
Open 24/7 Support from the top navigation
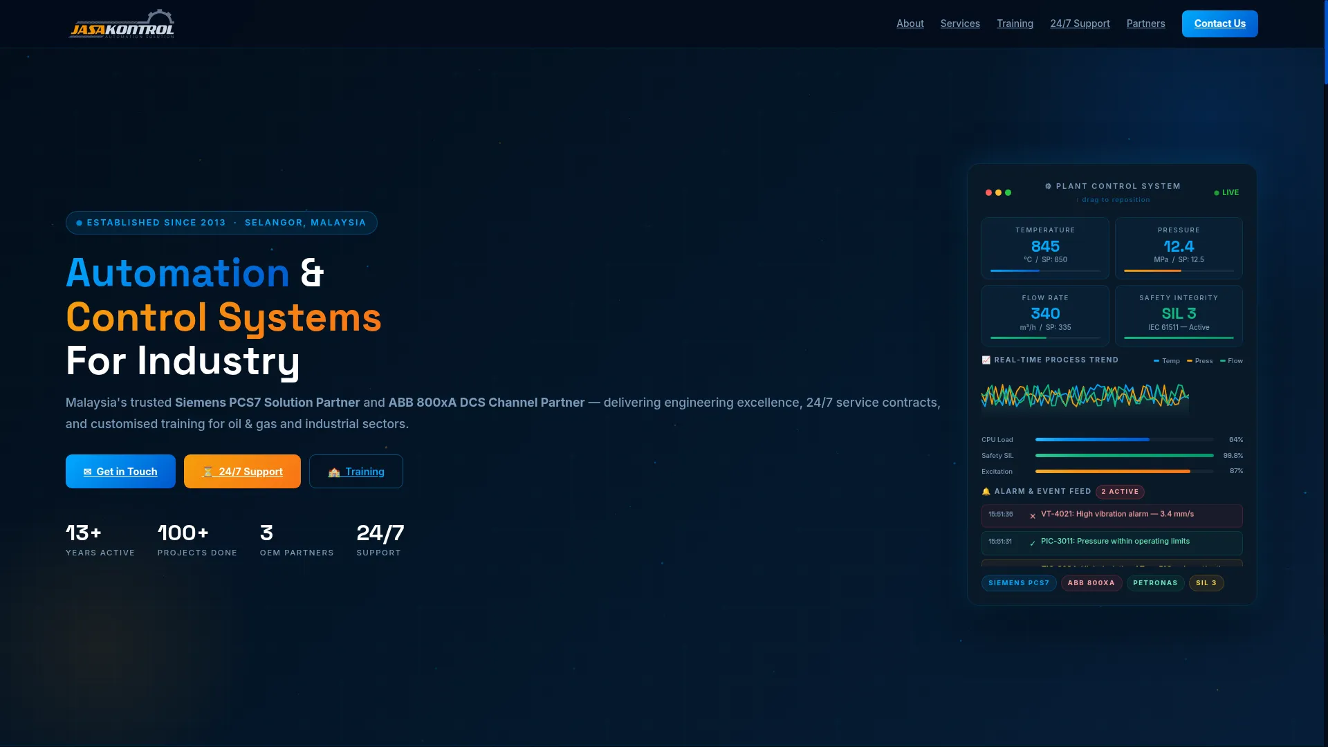(1080, 24)
